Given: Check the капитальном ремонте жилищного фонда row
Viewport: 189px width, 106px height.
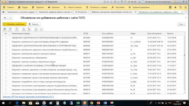Looking at the screenshot, I should coord(6,54).
